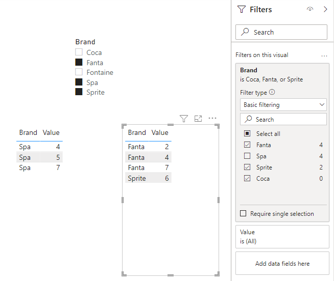Select the Fanta row with value 2
Viewport: 334px width, 281px height.
[148, 147]
